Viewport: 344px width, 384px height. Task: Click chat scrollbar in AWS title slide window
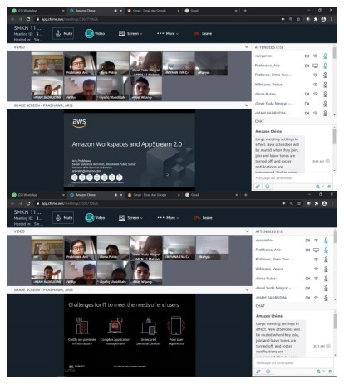tap(334, 137)
